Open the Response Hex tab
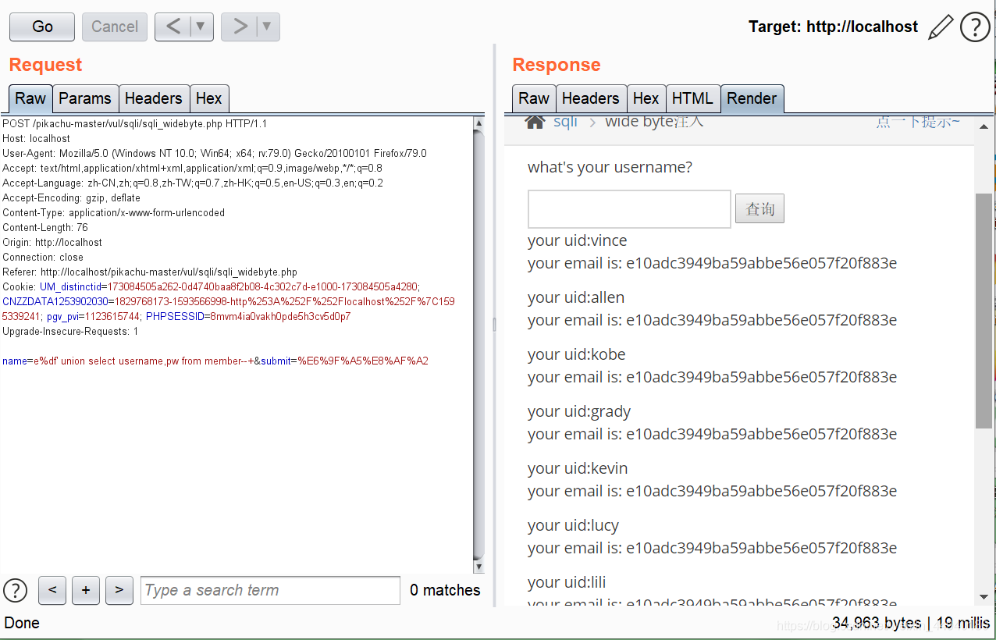 coord(646,98)
